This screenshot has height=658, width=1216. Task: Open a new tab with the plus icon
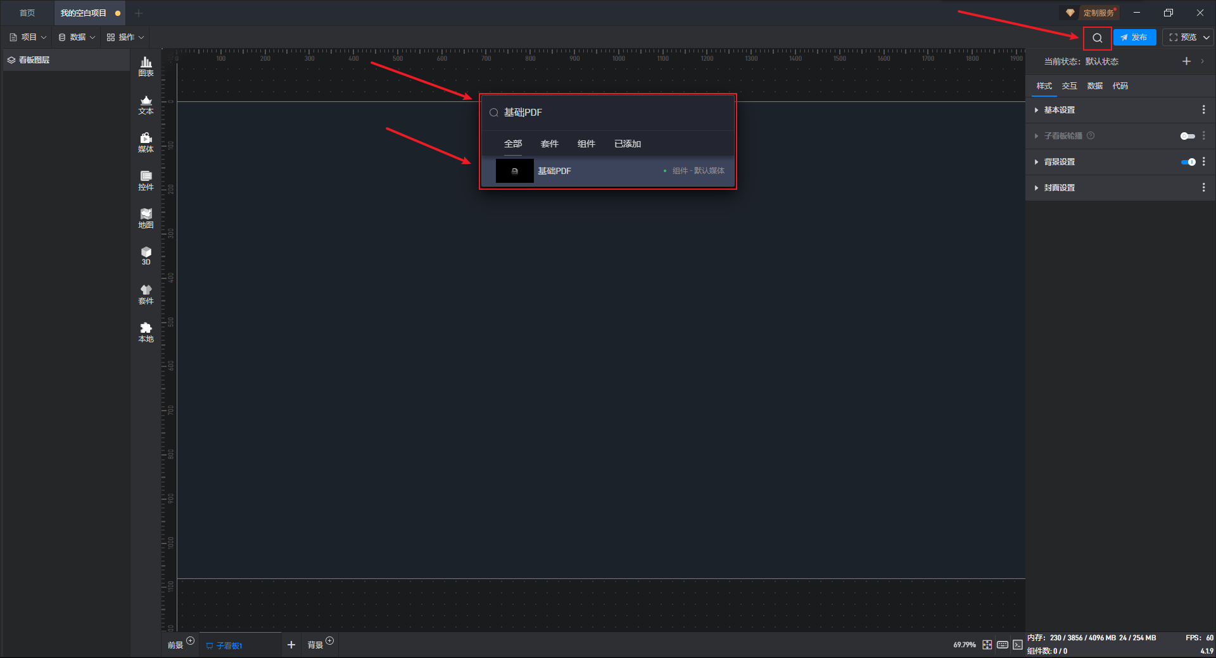pyautogui.click(x=139, y=13)
